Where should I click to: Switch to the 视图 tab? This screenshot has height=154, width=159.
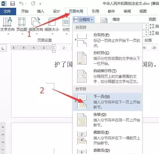pos(143,11)
